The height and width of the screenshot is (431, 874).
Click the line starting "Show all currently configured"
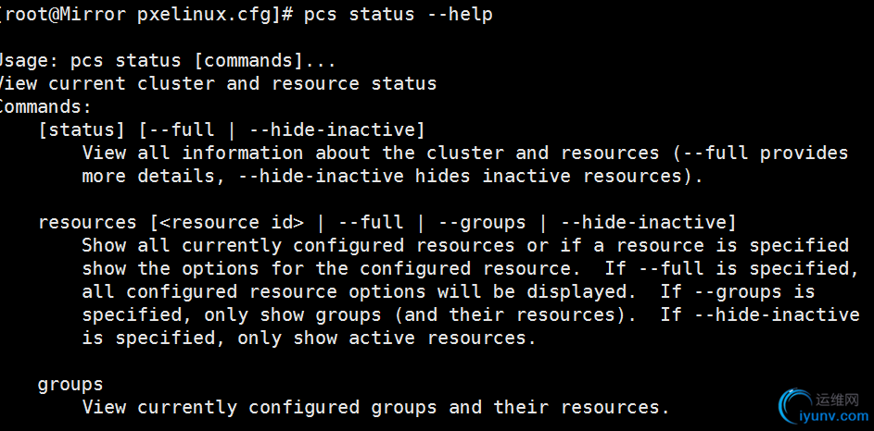point(465,245)
